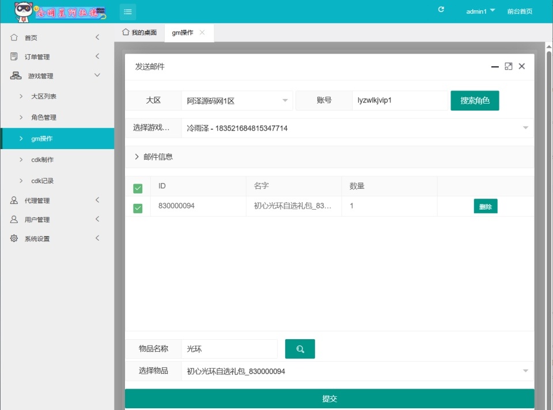Click the 物品名称 input field with 光环
Image resolution: width=553 pixels, height=410 pixels.
pos(229,349)
